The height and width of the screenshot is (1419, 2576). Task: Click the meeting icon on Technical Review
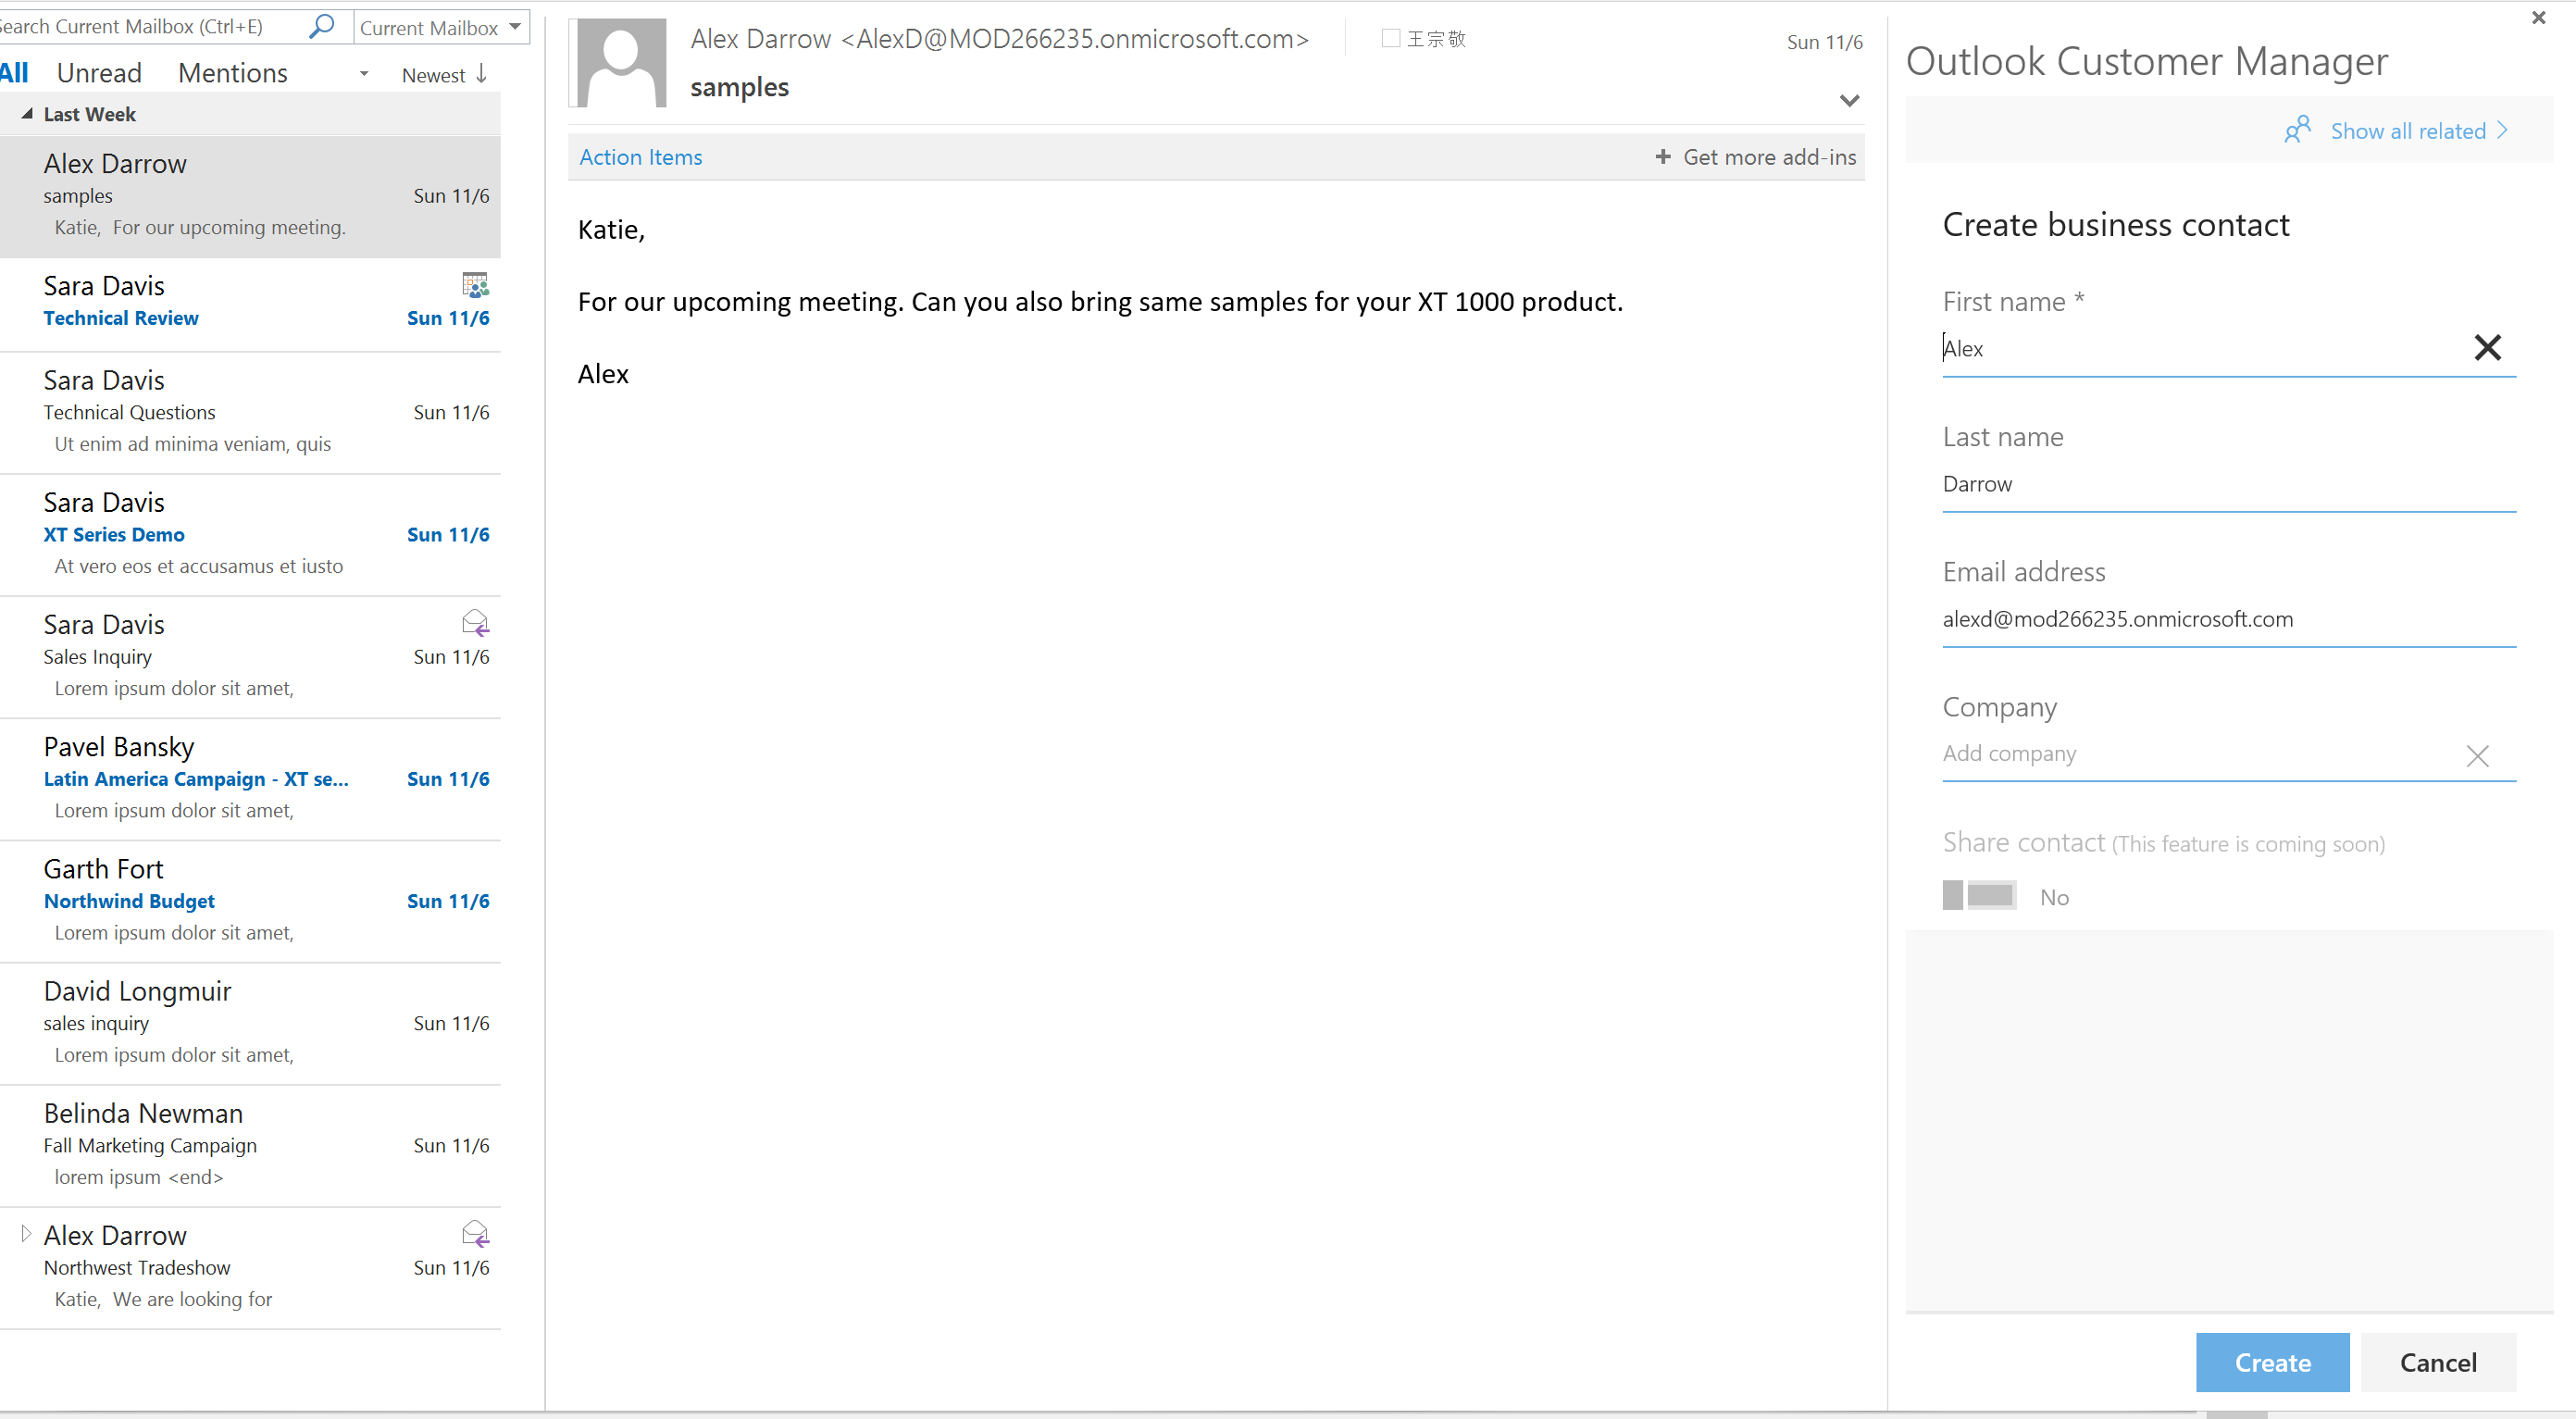[x=475, y=285]
